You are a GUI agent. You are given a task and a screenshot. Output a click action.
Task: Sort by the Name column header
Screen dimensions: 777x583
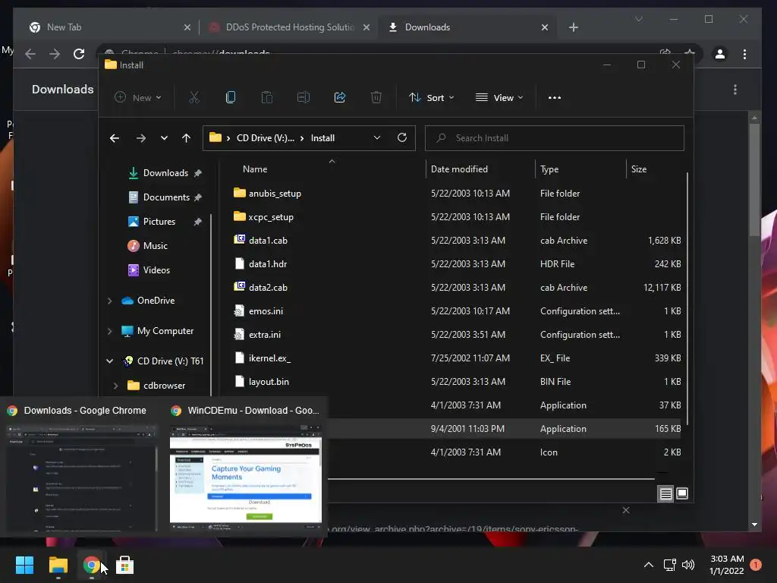click(255, 169)
